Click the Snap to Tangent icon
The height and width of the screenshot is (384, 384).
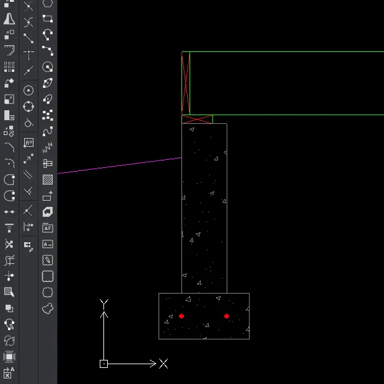pyautogui.click(x=28, y=123)
